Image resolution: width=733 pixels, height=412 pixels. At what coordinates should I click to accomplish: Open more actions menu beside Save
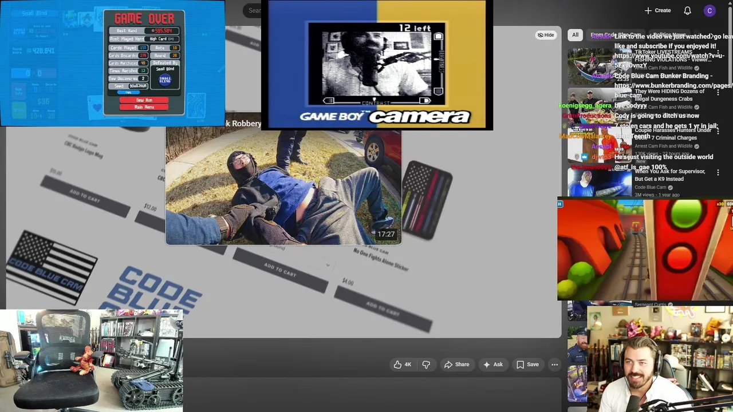[x=554, y=365]
